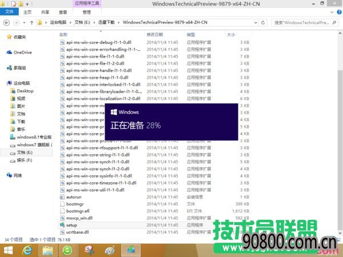The width and height of the screenshot is (343, 257).
Task: Select api-ms-win-core-string-l1-1-0.dll
Action: [98, 155]
